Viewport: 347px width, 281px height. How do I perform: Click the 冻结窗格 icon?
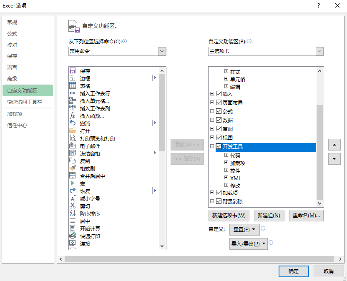pyautogui.click(x=73, y=153)
